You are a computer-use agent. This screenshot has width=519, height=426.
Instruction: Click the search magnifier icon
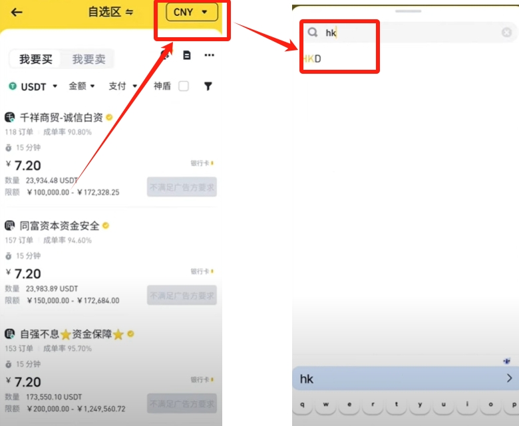click(312, 33)
